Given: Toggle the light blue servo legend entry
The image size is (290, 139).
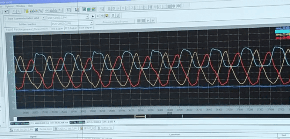Looking at the screenshot, I should pyautogui.click(x=282, y=28).
